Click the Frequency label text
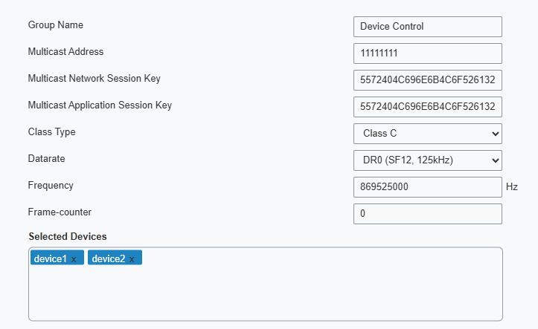The height and width of the screenshot is (329, 538). (51, 186)
